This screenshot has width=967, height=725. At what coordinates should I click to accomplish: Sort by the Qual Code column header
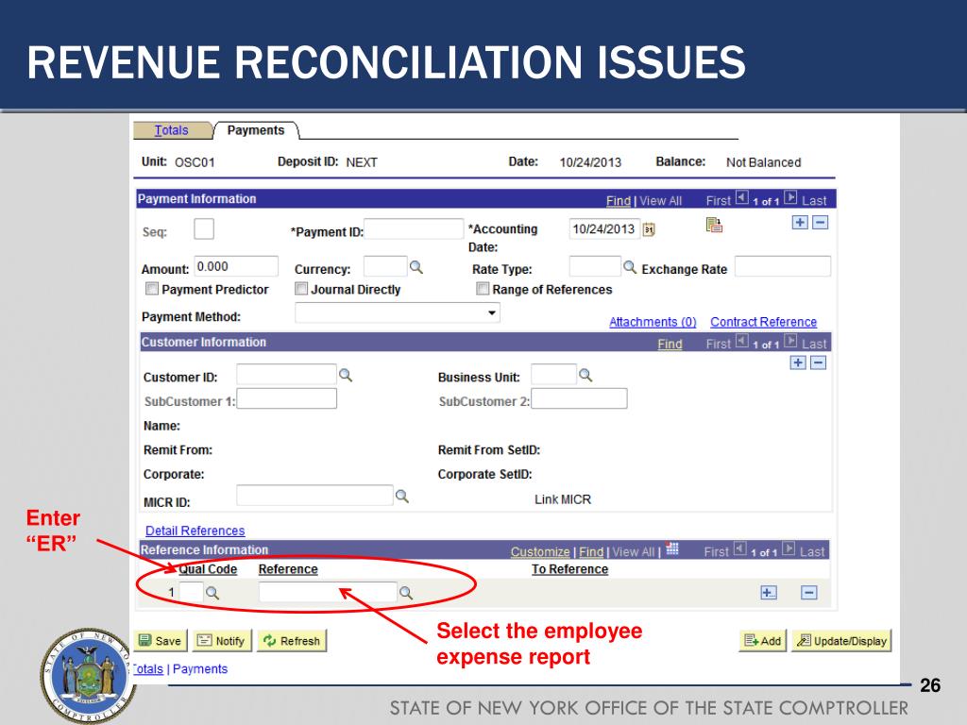[x=208, y=569]
